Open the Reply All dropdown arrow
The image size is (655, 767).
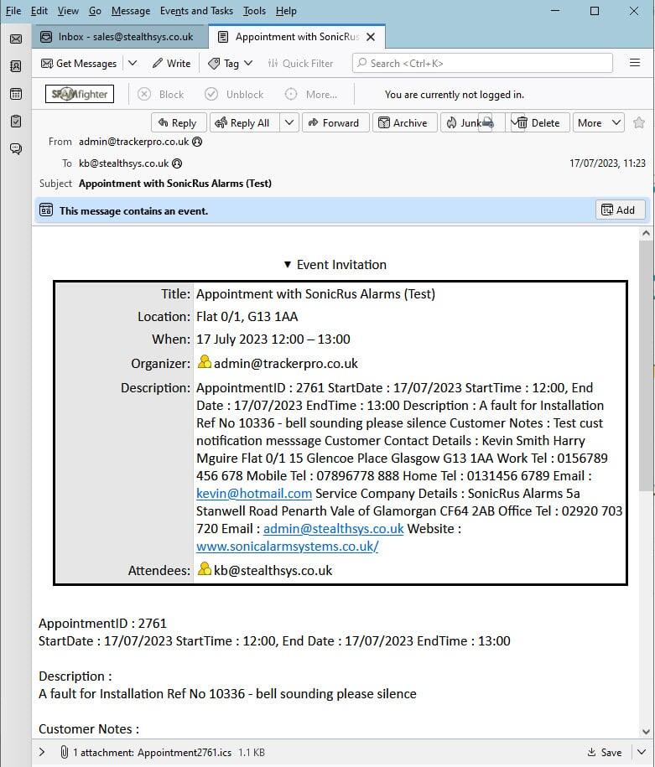pyautogui.click(x=289, y=122)
